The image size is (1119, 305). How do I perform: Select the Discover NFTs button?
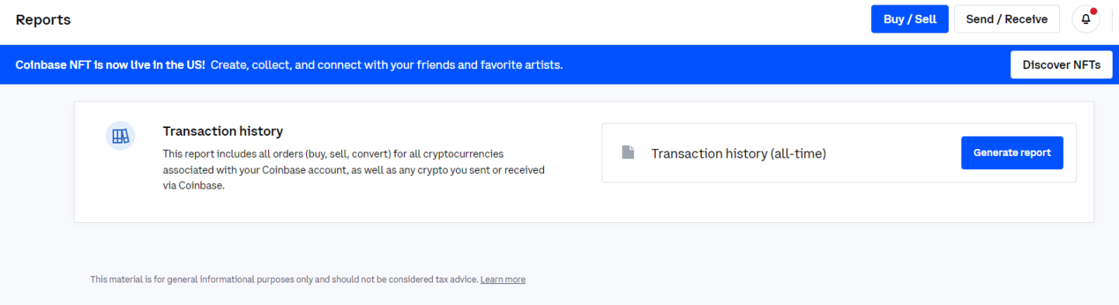(x=1061, y=64)
